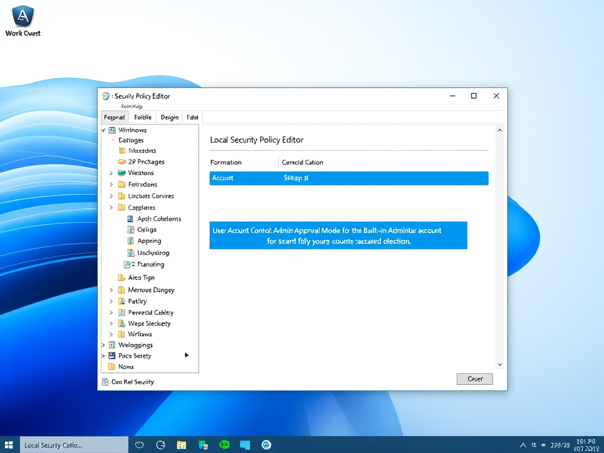This screenshot has width=604, height=453.
Task: Click the folder icon beside Nows
Action: pos(112,366)
